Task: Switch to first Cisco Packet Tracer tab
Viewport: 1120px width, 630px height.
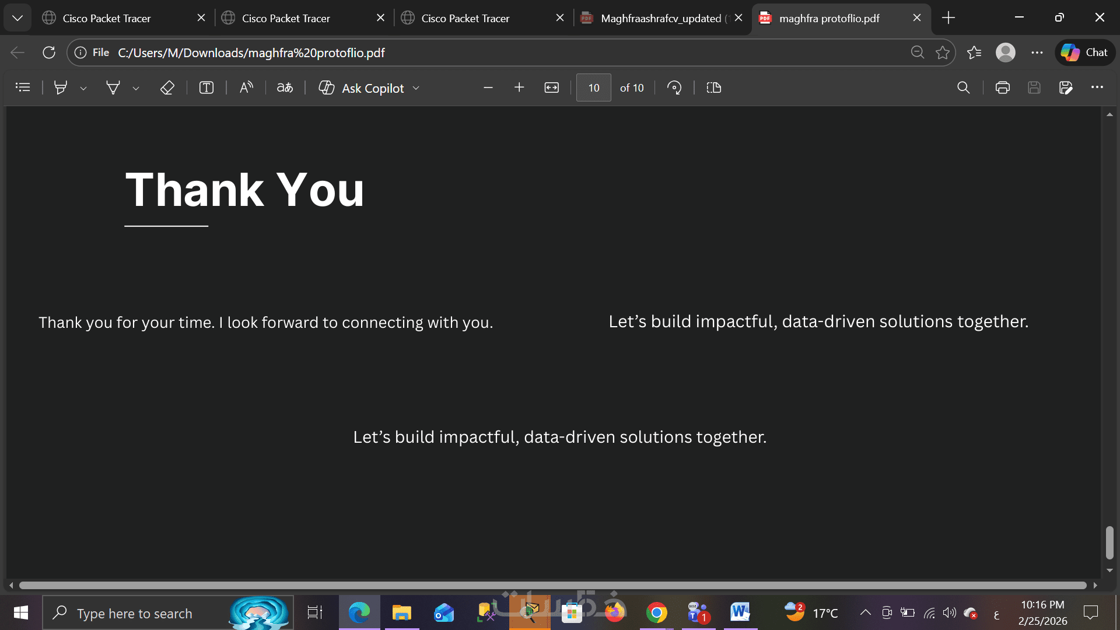Action: 107,18
